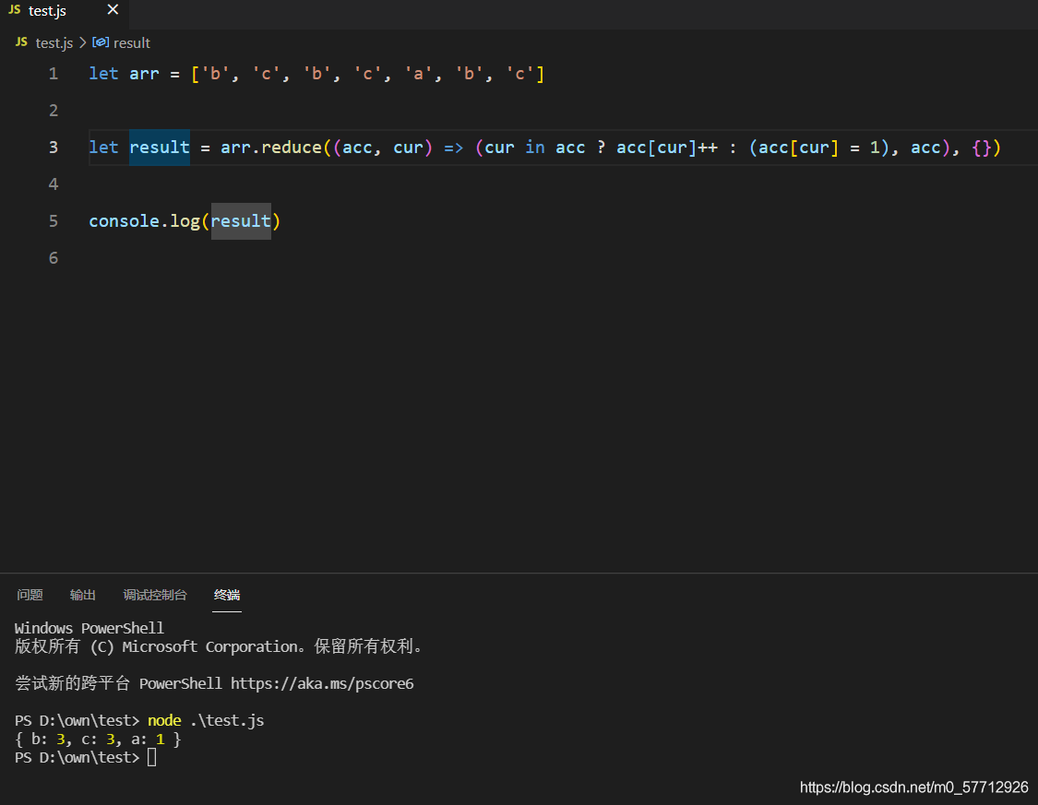Screen dimensions: 1038x805
Task: Click the arr variable on line 1
Action: coord(144,74)
